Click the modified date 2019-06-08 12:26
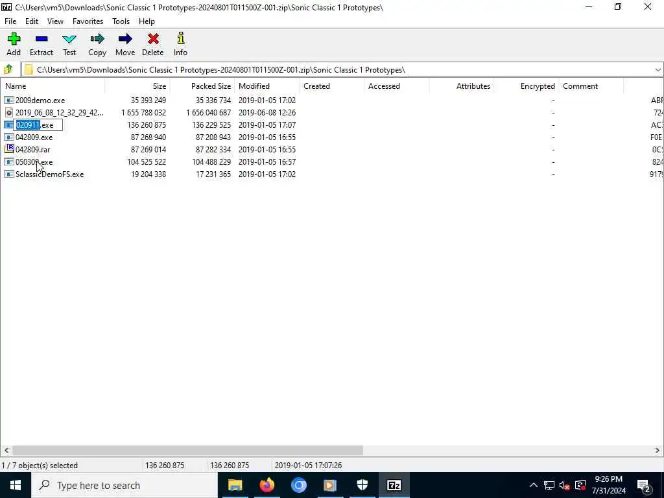 click(x=267, y=113)
